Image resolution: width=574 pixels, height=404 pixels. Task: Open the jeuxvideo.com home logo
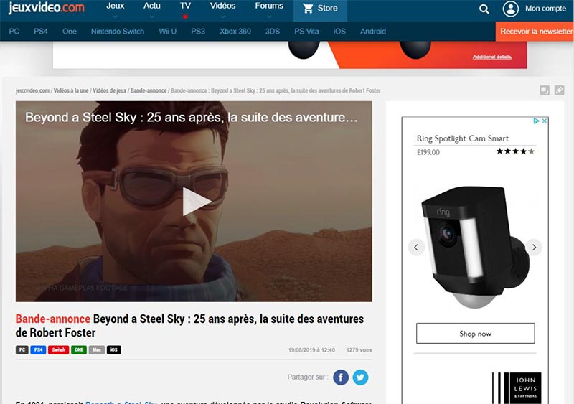(46, 7)
